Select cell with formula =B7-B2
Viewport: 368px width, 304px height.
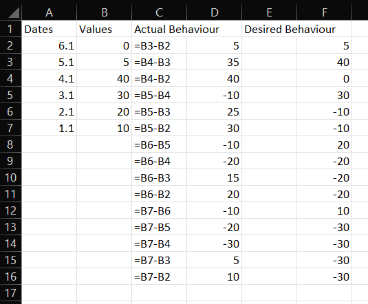pyautogui.click(x=160, y=276)
